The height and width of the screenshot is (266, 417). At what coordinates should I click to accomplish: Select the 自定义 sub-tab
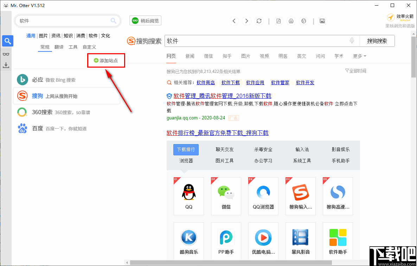89,47
